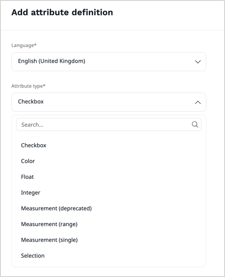Select Checkbox from the options list

click(x=109, y=145)
